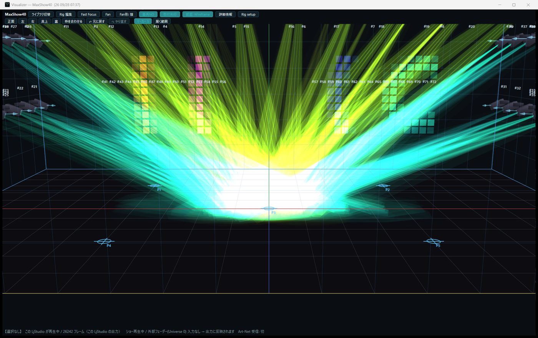Switch to 左 left view
Viewport: 538px width, 338px height.
[x=23, y=21]
